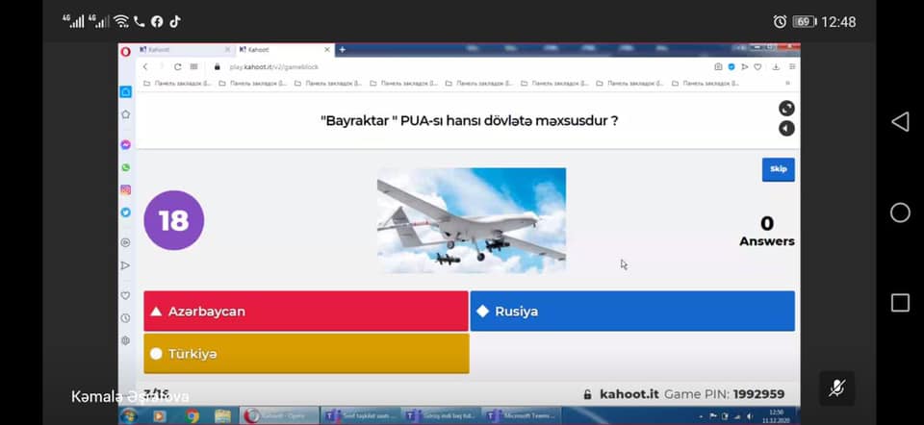Click the Bayraktar drone image
Screen dimensions: 924x425
pyautogui.click(x=472, y=221)
